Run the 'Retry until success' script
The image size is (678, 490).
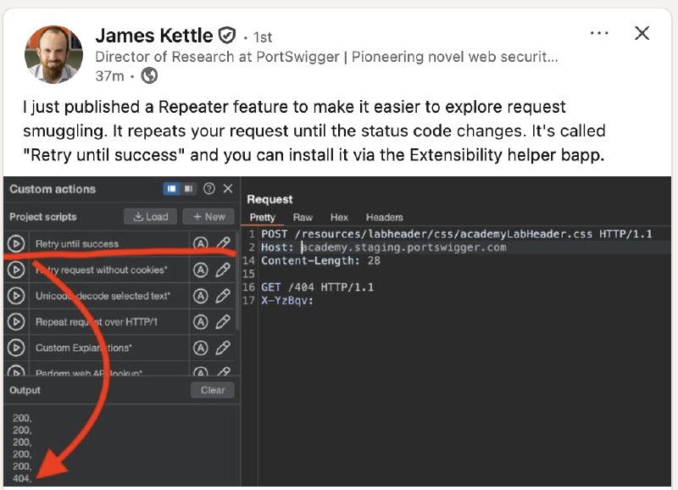click(15, 244)
